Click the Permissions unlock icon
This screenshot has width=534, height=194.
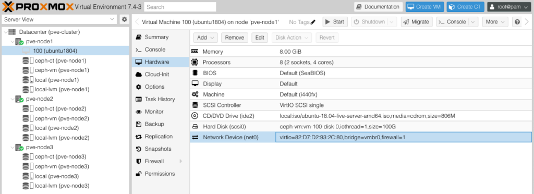[139, 174]
